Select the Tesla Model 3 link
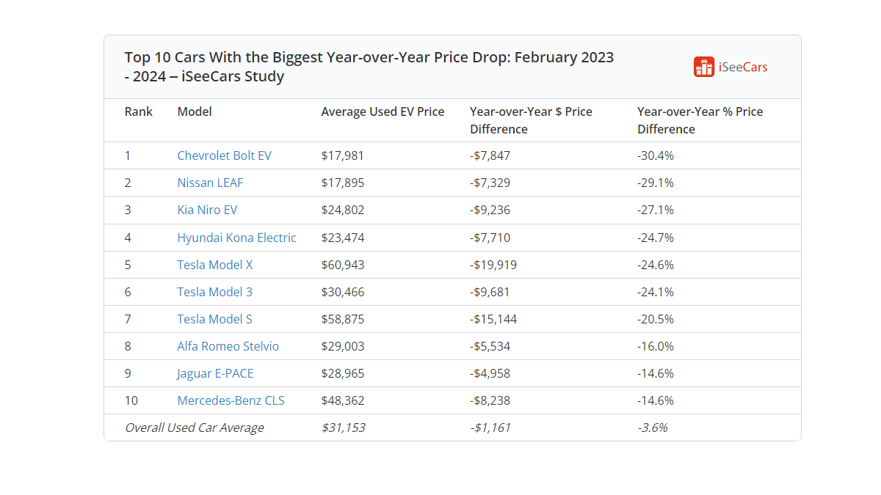The height and width of the screenshot is (495, 881). click(214, 292)
